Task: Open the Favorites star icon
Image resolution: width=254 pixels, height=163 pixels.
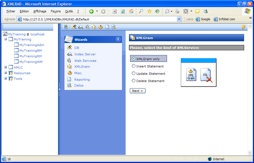Action: tap(149, 12)
